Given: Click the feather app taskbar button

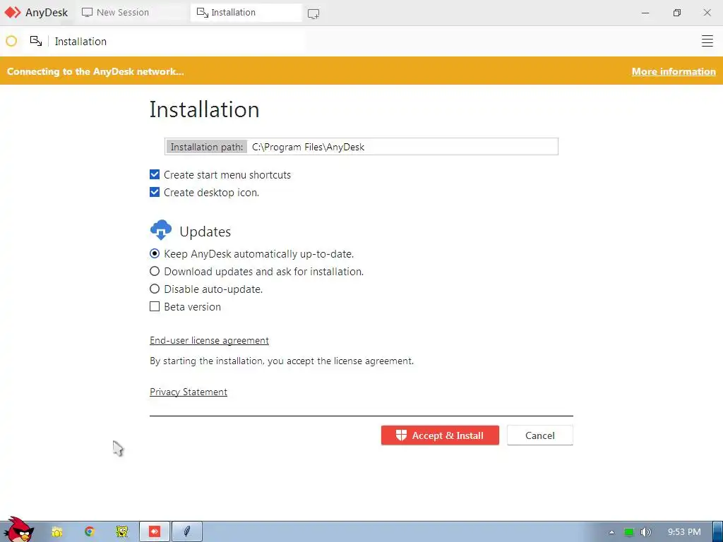Looking at the screenshot, I should click(186, 532).
